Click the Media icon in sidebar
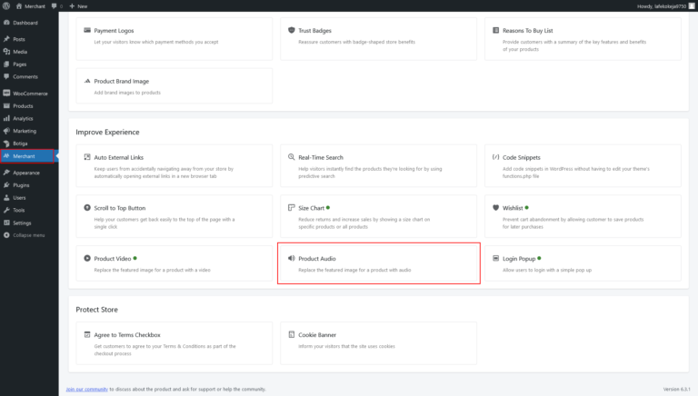Image resolution: width=698 pixels, height=396 pixels. [x=6, y=52]
